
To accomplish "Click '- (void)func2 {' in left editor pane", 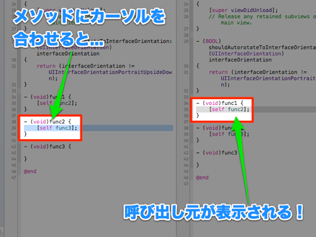I will pyautogui.click(x=47, y=121).
